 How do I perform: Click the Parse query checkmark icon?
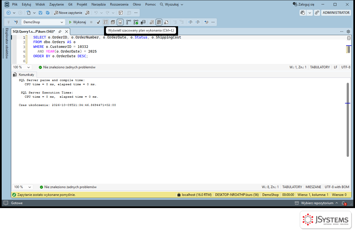(98, 22)
